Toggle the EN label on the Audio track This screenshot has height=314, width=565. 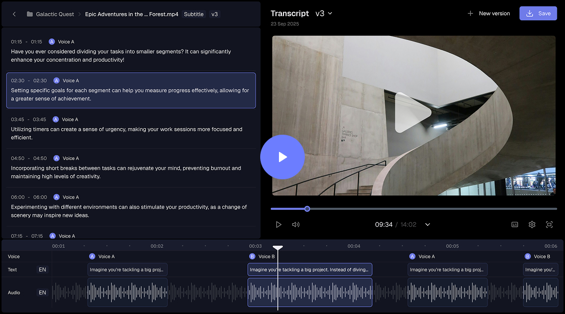coord(43,292)
